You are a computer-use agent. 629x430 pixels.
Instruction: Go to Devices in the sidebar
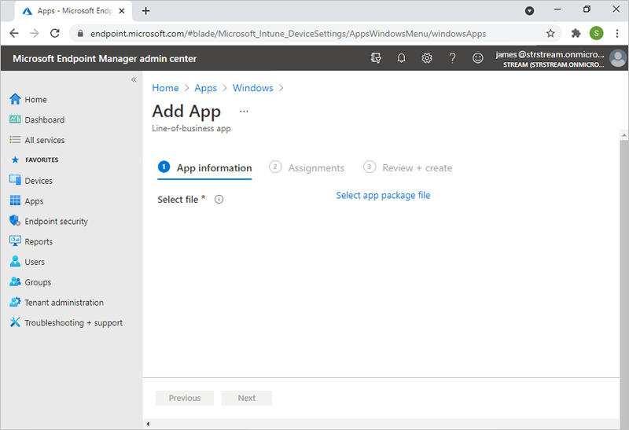click(x=39, y=181)
